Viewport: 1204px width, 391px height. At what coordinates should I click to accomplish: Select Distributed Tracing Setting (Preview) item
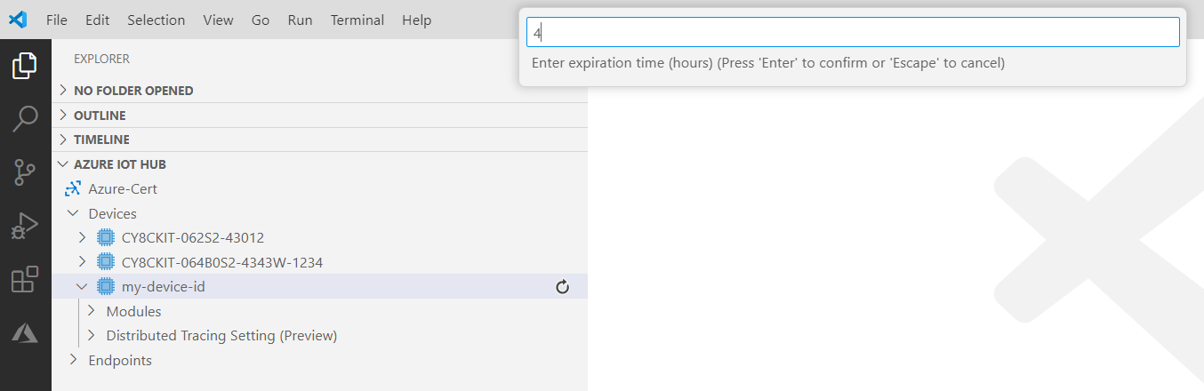pos(221,336)
